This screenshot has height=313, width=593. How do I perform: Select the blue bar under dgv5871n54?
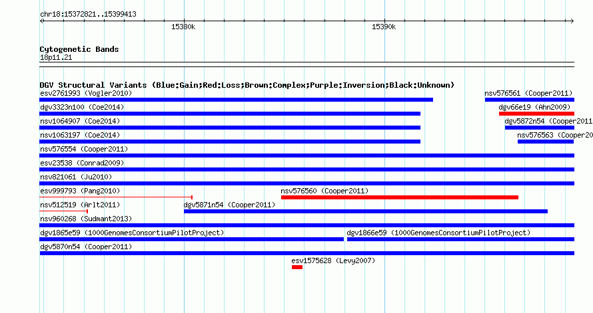tap(366, 211)
